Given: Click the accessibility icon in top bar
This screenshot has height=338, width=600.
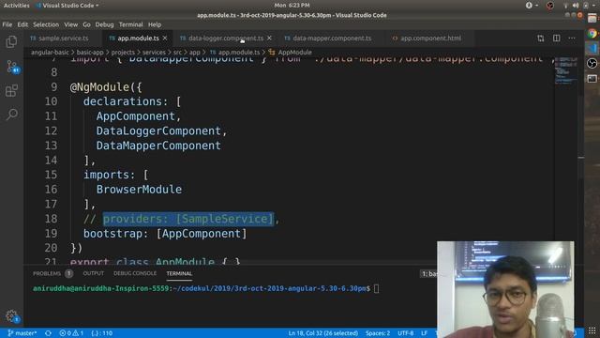Looking at the screenshot, I should click(529, 5).
